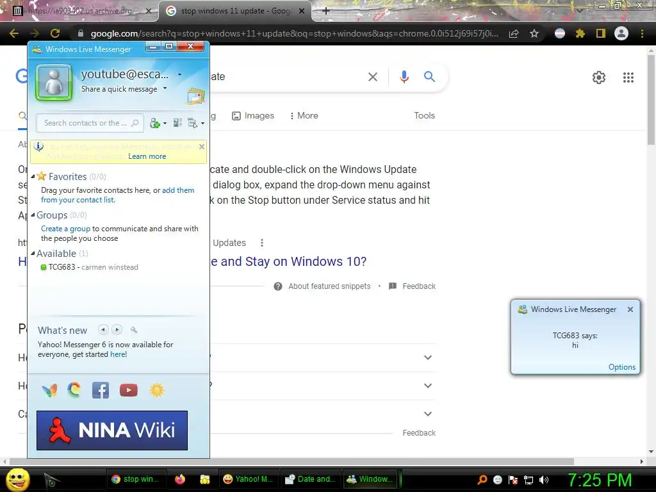Bookmark this page with the star
Image resolution: width=656 pixels, height=492 pixels.
534,33
